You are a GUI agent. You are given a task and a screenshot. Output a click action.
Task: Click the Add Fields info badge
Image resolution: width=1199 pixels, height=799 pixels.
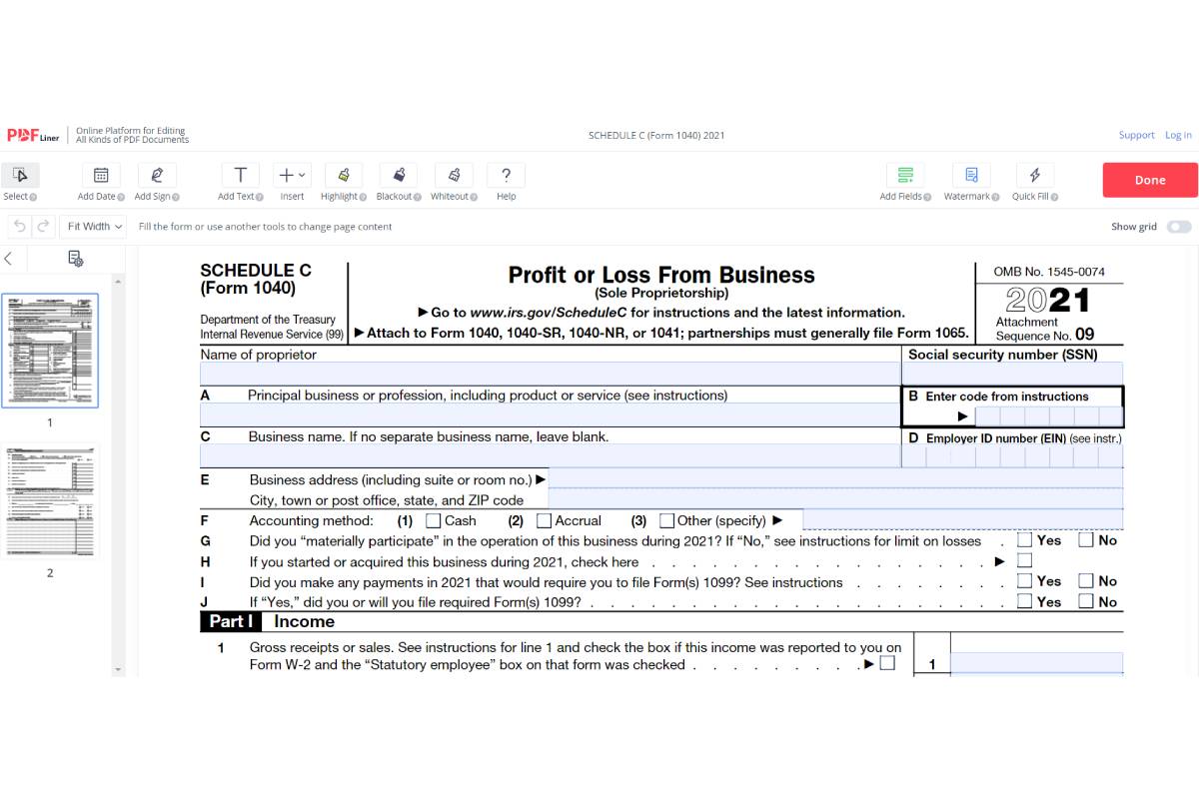pyautogui.click(x=928, y=197)
